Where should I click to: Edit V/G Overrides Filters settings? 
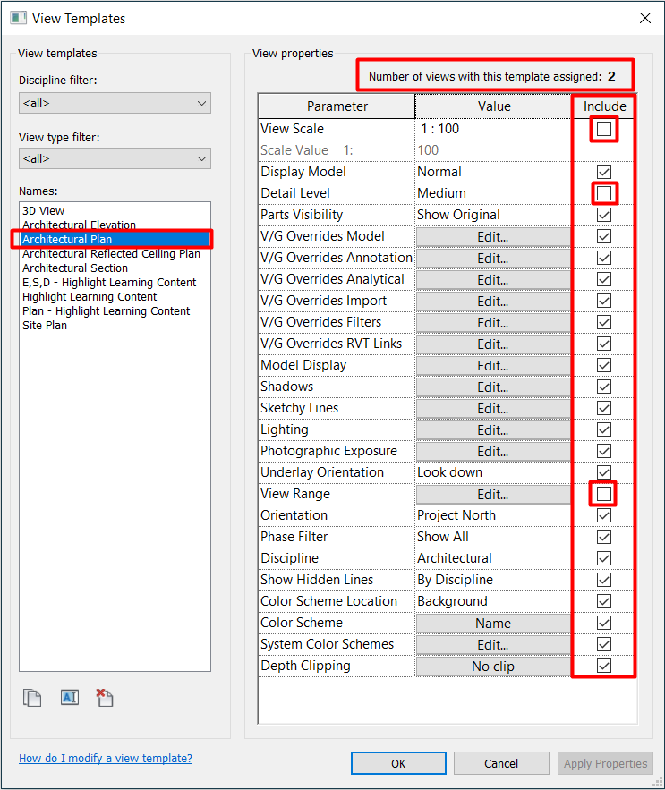point(493,322)
